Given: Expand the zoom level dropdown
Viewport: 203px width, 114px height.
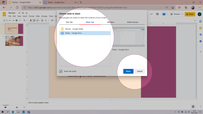Looking at the screenshot, I should click(27, 20).
